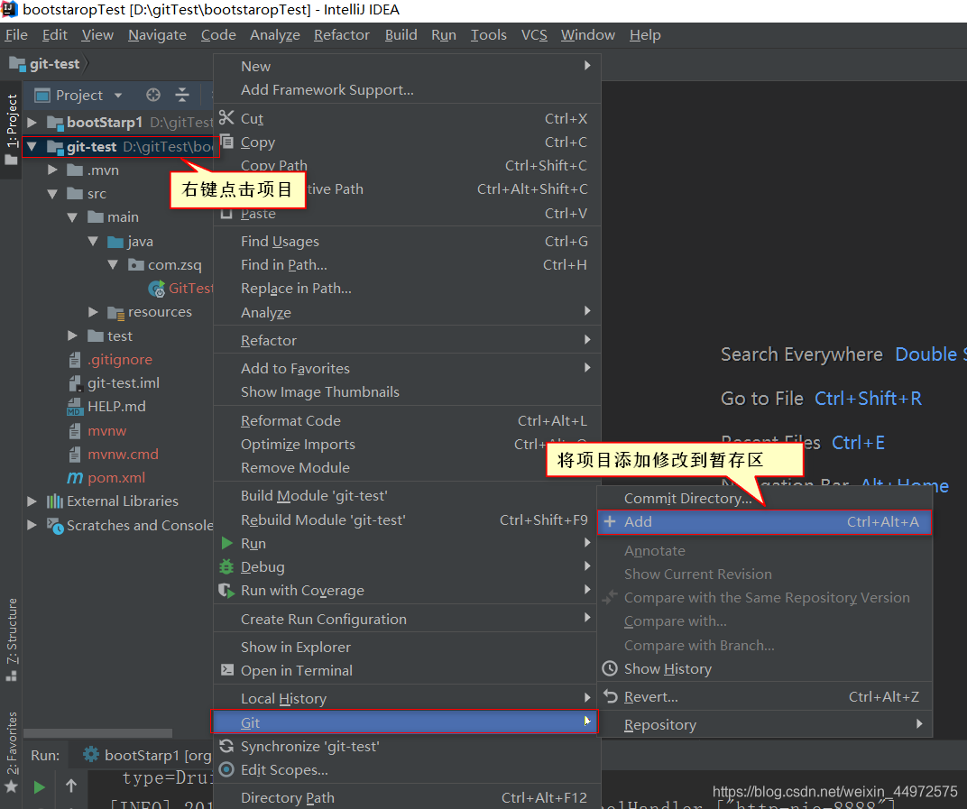Open the Repository submenu
967x809 pixels.
(765, 724)
